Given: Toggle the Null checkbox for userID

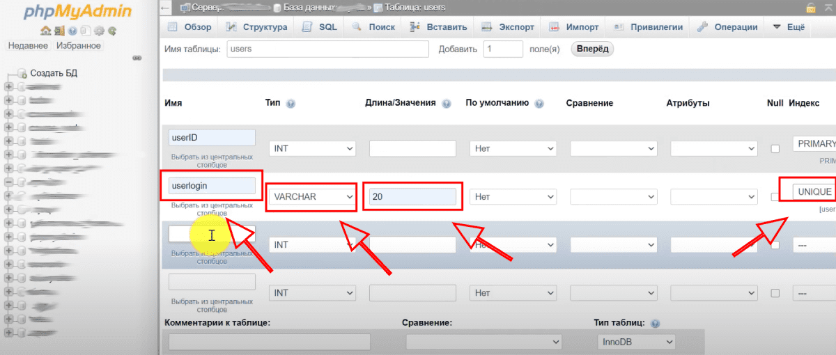Looking at the screenshot, I should [x=775, y=148].
